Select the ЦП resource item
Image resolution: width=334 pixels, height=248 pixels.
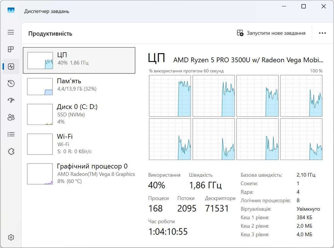pyautogui.click(x=79, y=60)
